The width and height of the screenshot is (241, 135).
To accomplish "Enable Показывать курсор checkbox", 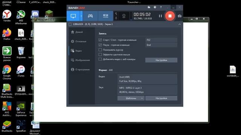I will pyautogui.click(x=100, y=50).
